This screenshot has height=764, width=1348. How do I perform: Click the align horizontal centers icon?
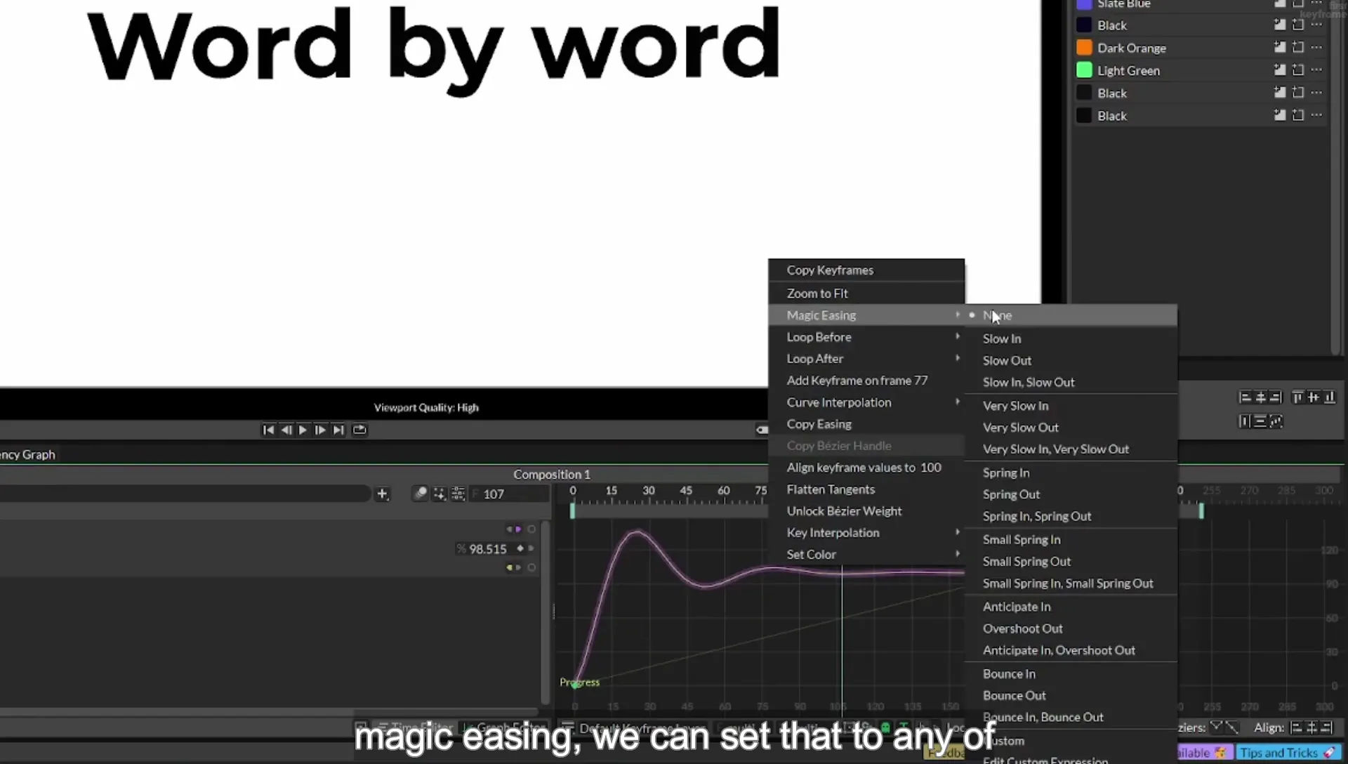point(1260,398)
